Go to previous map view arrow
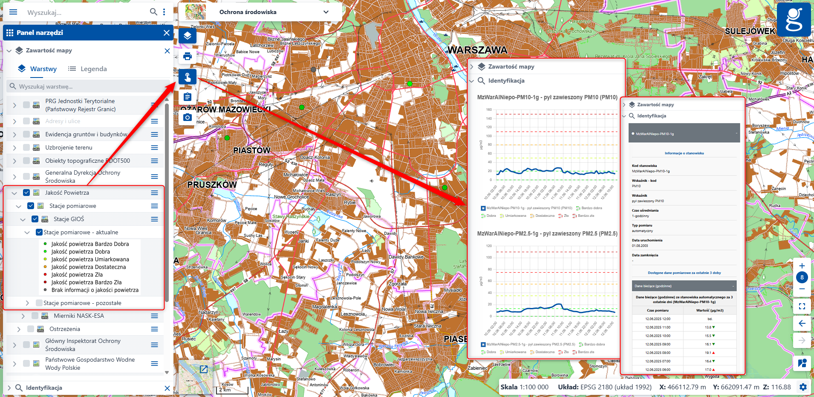The height and width of the screenshot is (397, 814). (802, 323)
